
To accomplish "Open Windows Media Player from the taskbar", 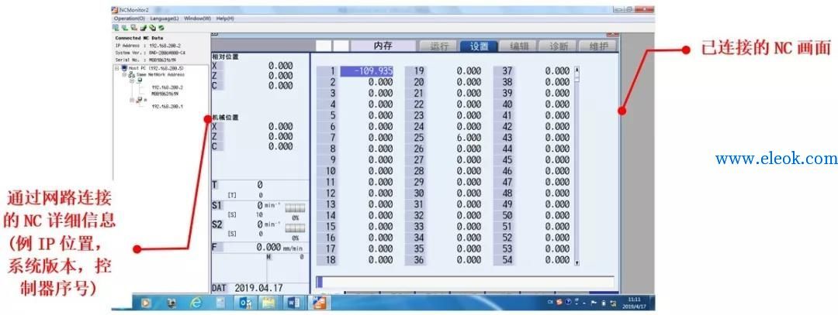I will tap(145, 303).
